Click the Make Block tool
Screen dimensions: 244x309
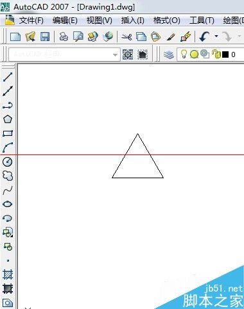click(8, 247)
